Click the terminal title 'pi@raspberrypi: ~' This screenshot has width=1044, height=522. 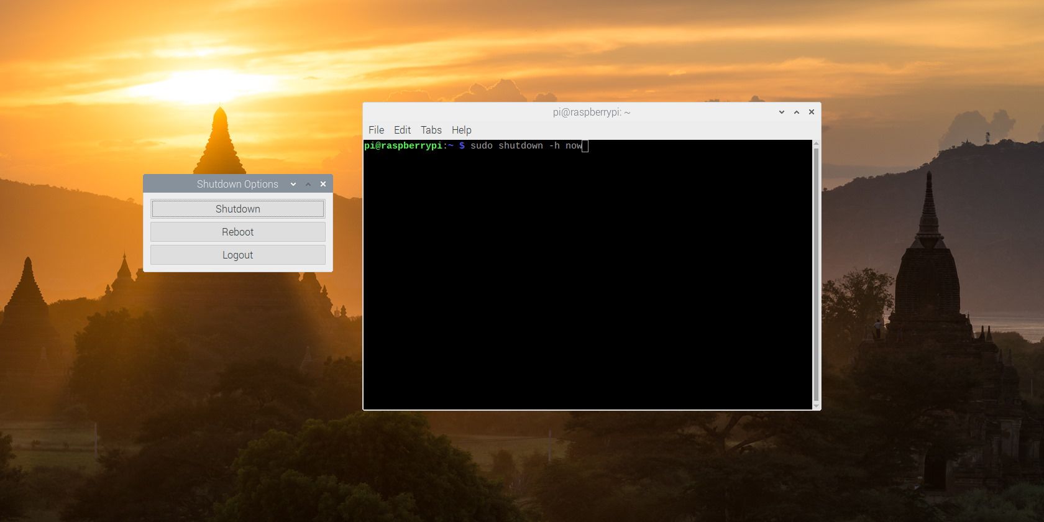click(x=592, y=112)
